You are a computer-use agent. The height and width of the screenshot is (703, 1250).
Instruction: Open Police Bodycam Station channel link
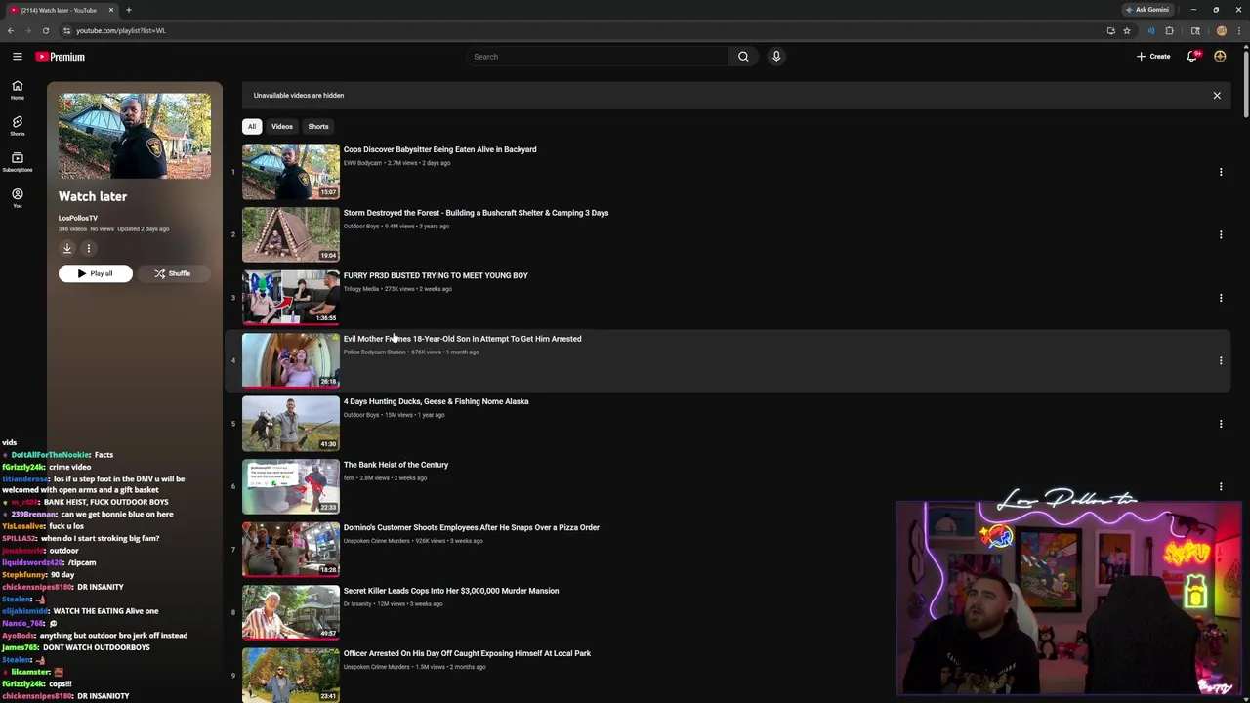374,351
